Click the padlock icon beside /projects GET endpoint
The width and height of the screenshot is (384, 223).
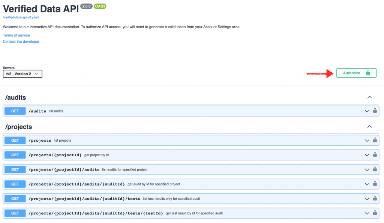tap(375, 140)
